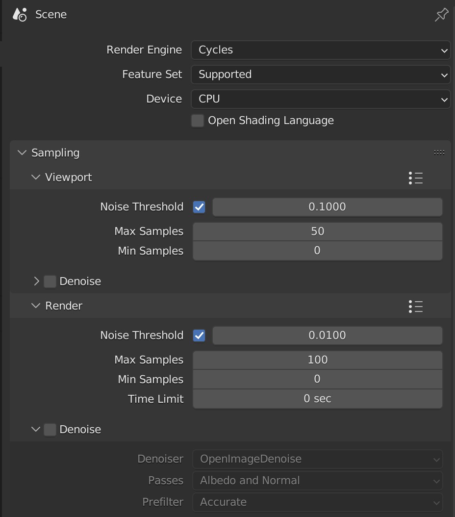Image resolution: width=455 pixels, height=517 pixels.
Task: Open the Render Engine dropdown
Action: click(x=321, y=50)
